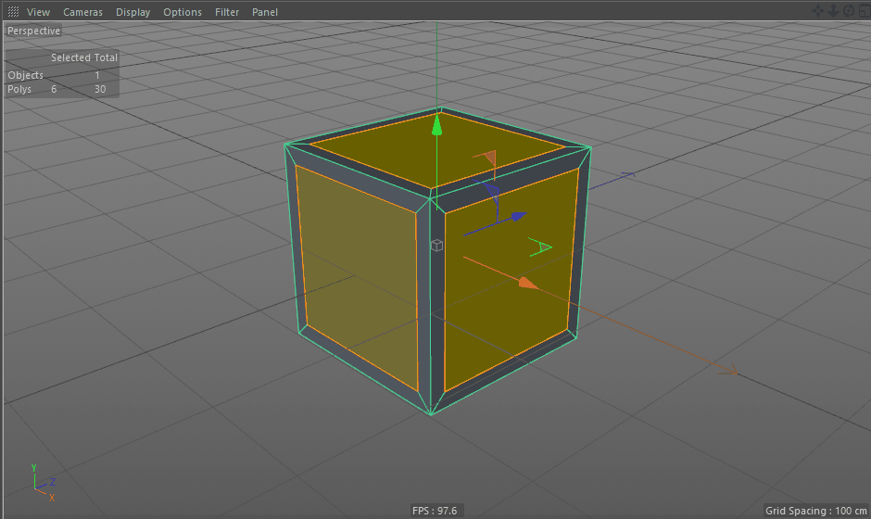Click the Pan camera navigation icon

click(x=818, y=10)
